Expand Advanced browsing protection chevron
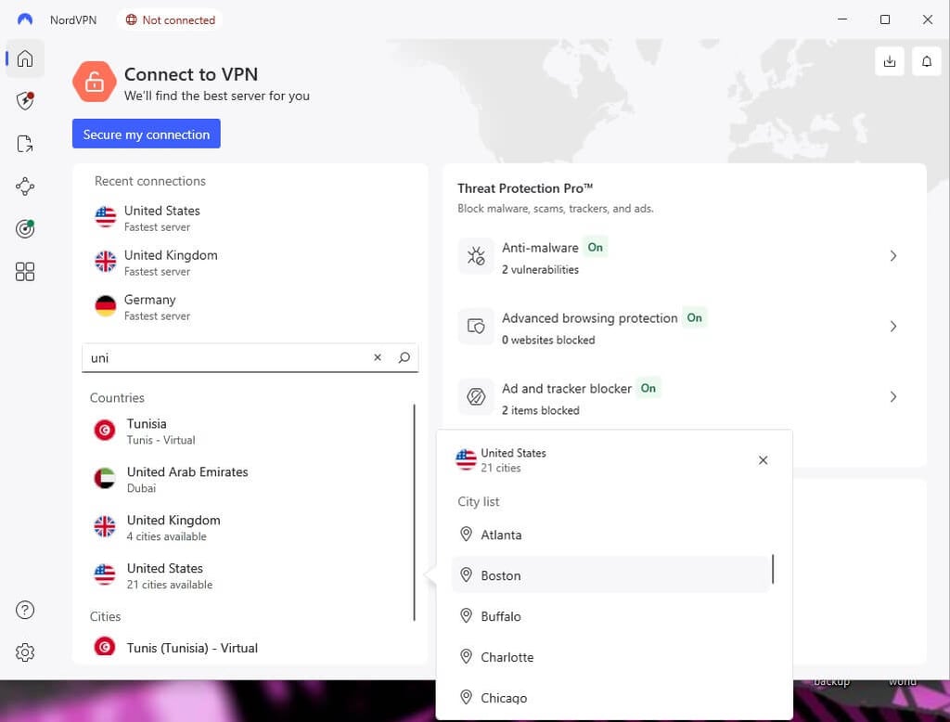 pyautogui.click(x=893, y=327)
